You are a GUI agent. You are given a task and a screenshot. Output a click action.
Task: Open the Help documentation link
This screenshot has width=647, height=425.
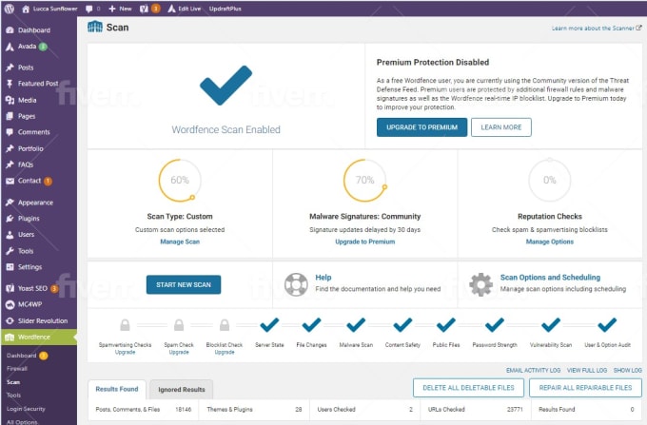tap(323, 278)
